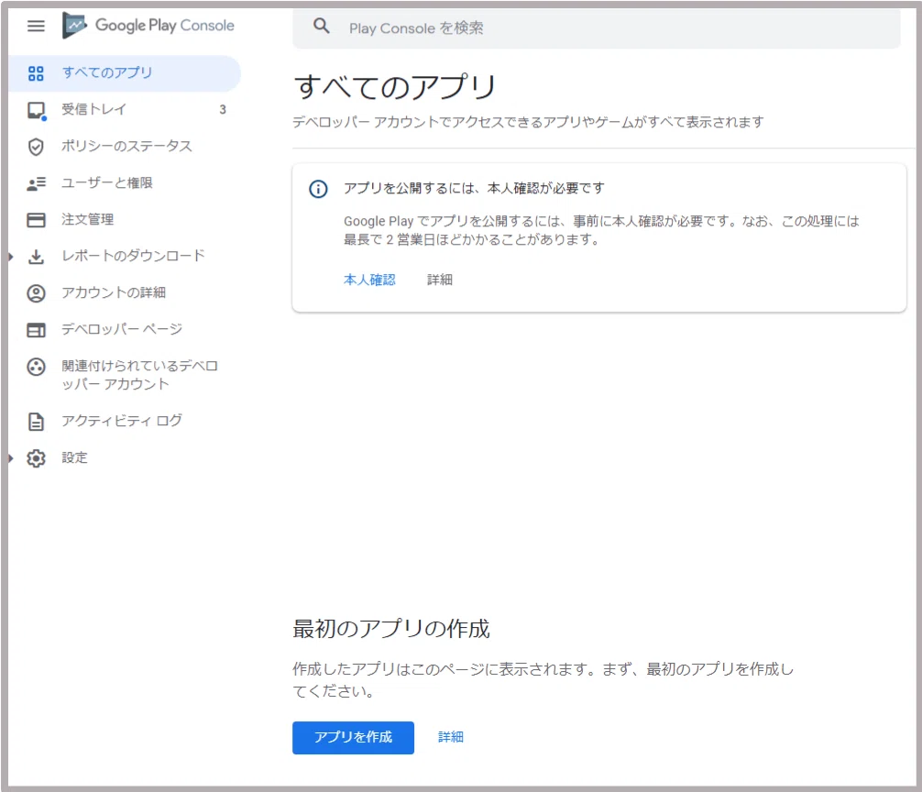Image resolution: width=922 pixels, height=792 pixels.
Task: Click the search magnifier icon
Action: [x=321, y=26]
